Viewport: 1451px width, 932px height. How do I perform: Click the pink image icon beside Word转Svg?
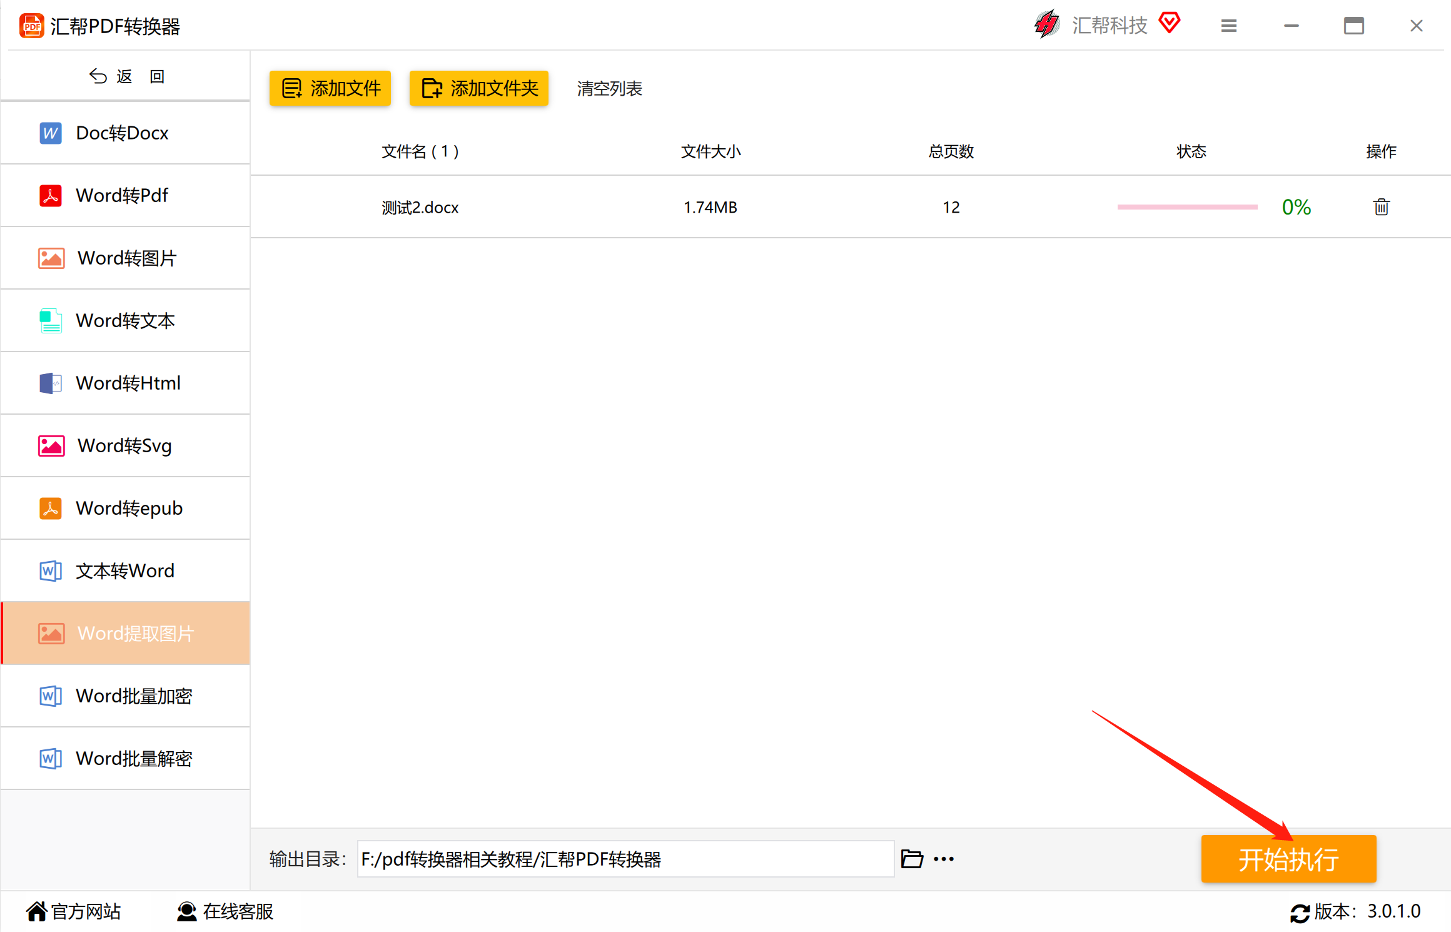coord(51,446)
